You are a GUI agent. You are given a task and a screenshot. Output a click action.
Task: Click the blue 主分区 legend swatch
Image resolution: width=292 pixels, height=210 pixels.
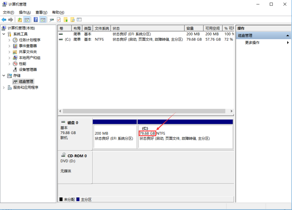[78, 199]
